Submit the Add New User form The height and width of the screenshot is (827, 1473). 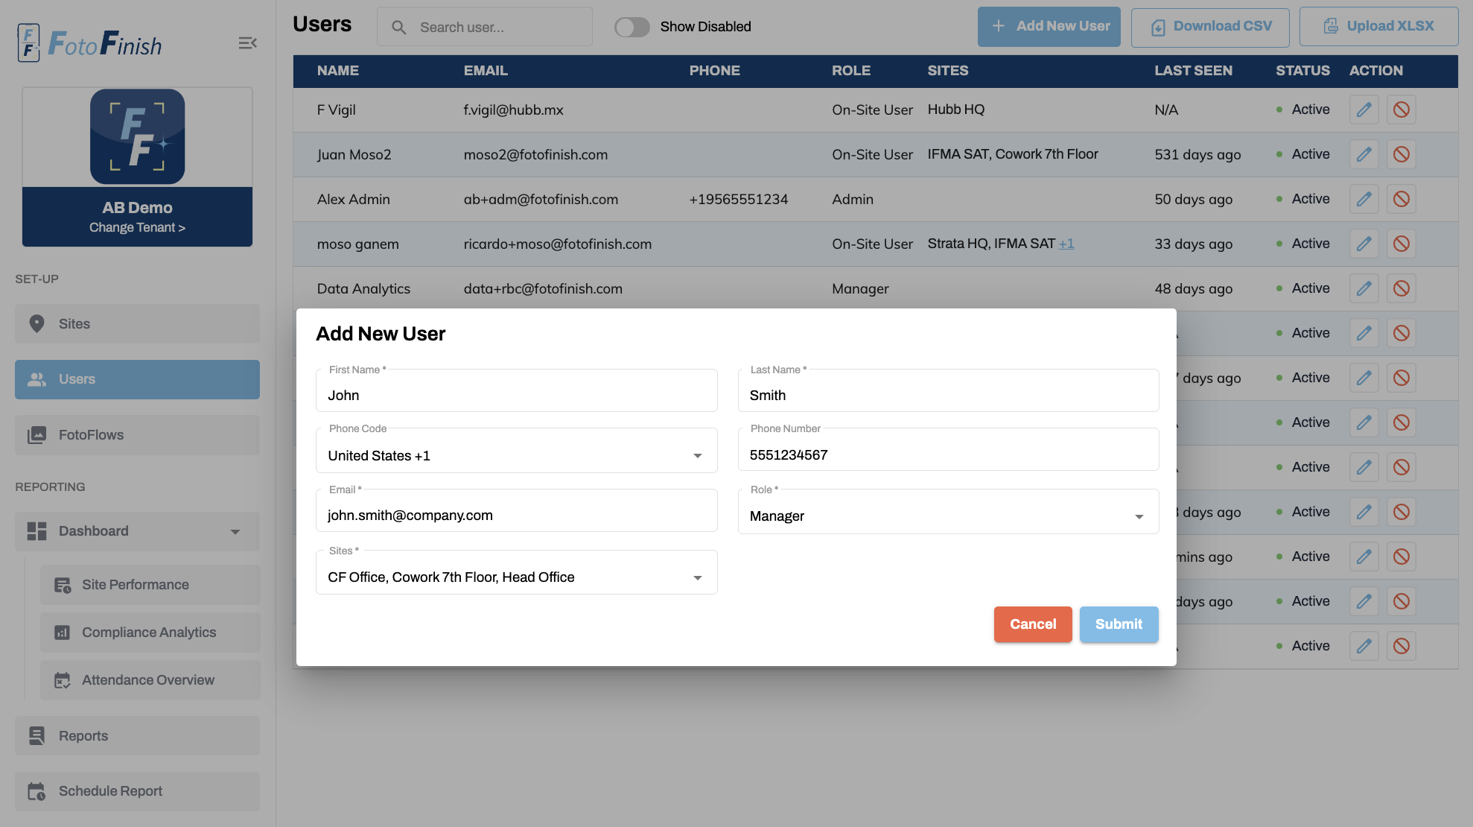1119,624
